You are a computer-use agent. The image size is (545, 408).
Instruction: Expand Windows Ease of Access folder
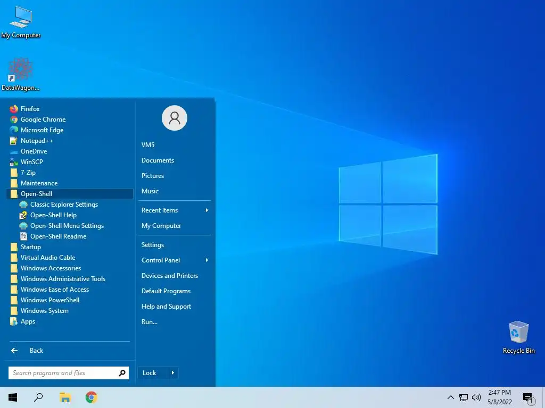click(x=70, y=290)
